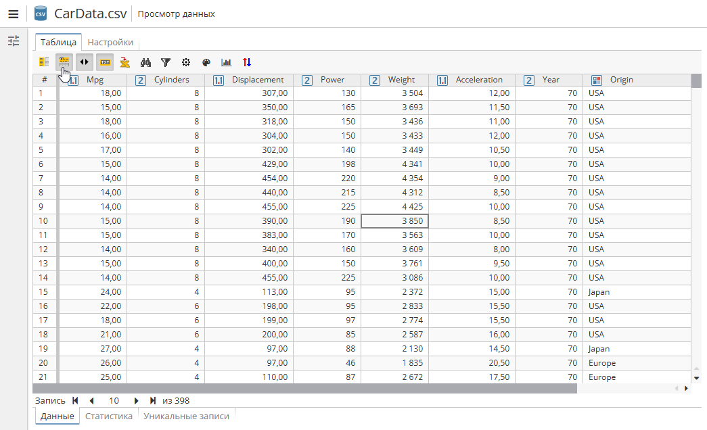Open the hamburger main menu
707x430 pixels.
(x=14, y=14)
